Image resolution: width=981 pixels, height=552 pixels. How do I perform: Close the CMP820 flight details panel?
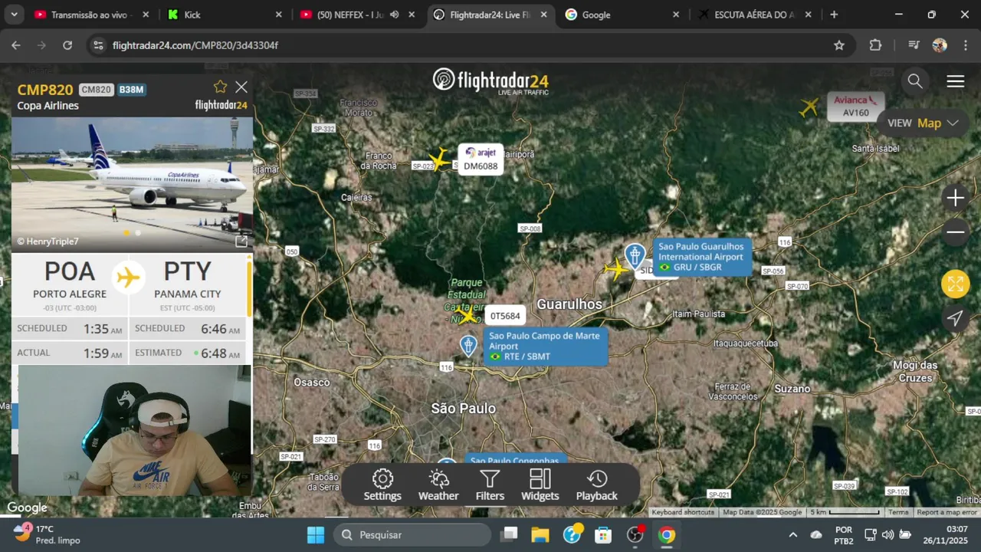(241, 87)
